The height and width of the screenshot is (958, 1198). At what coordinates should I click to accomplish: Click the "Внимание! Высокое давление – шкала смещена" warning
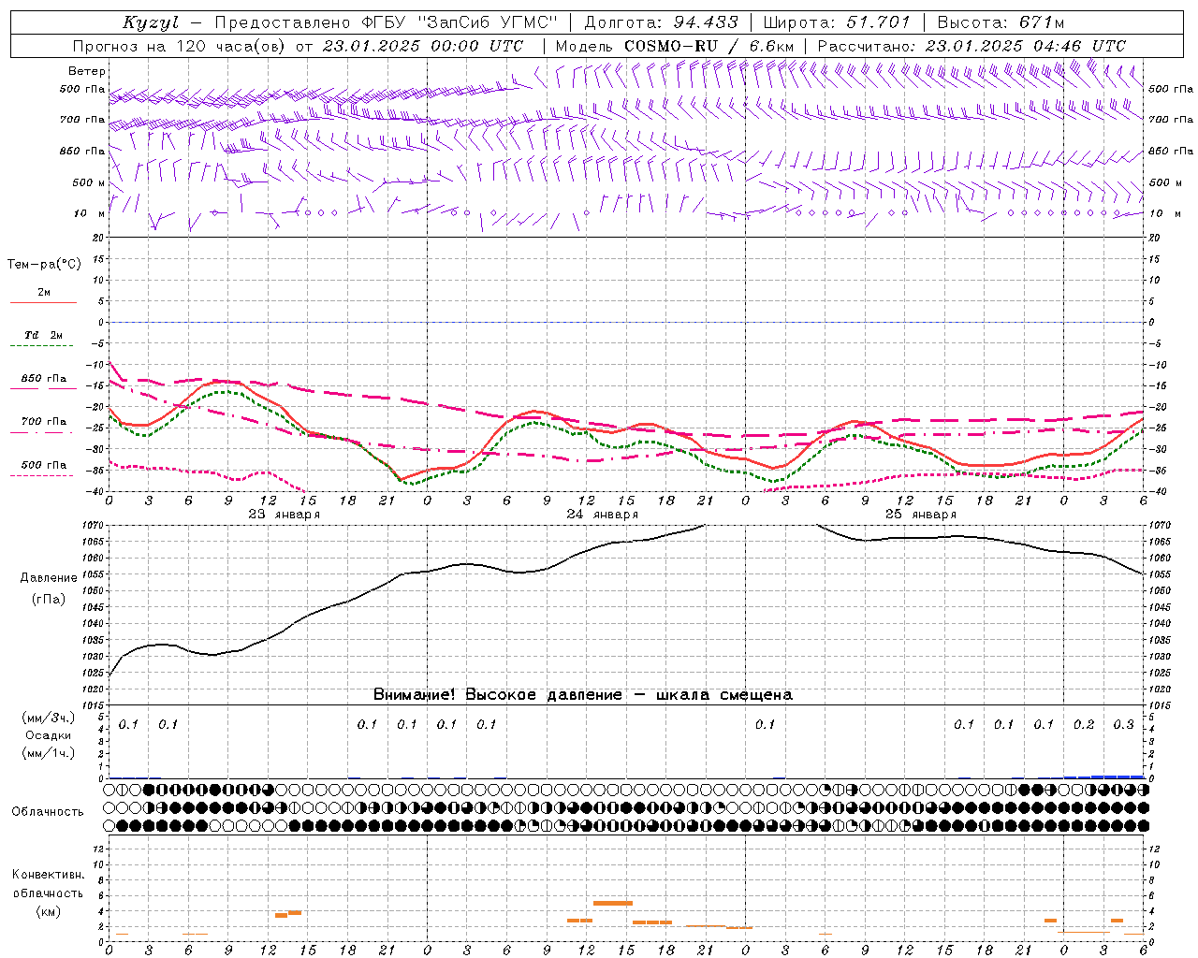[x=582, y=694]
